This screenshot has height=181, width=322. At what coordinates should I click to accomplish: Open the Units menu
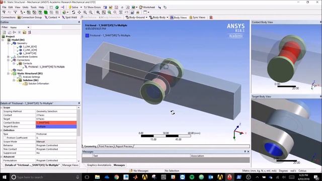click(x=26, y=7)
